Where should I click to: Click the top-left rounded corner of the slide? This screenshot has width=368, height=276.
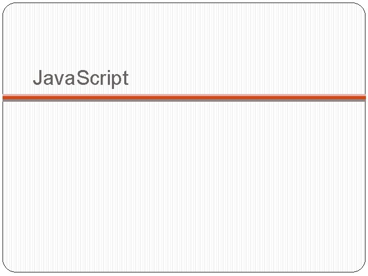click(x=7, y=7)
